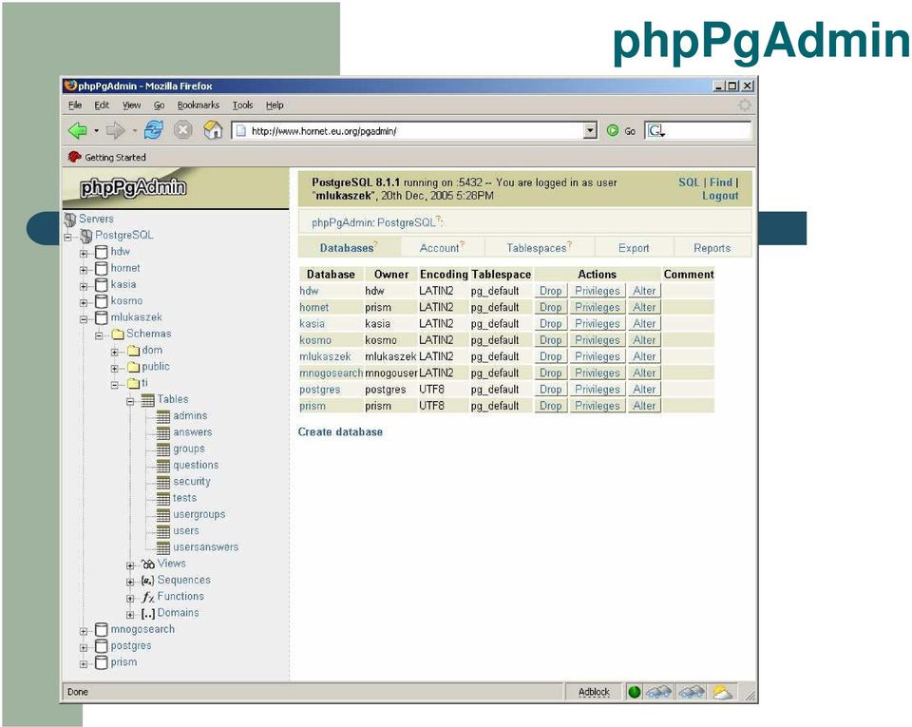Viewport: 912px width, 727px height.
Task: Click the green Back arrow in Firefox toolbar
Action: click(x=77, y=130)
